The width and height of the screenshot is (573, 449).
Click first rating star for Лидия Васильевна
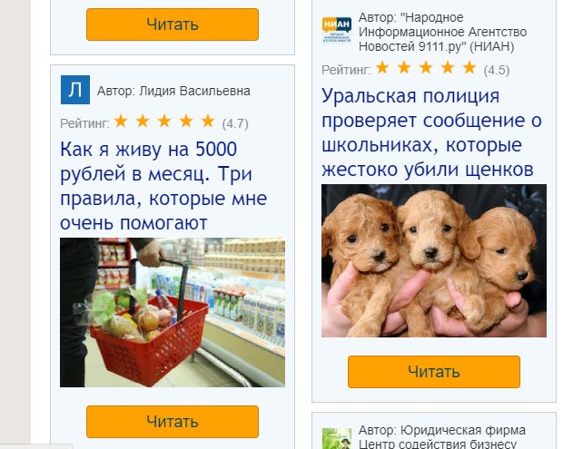[x=121, y=121]
